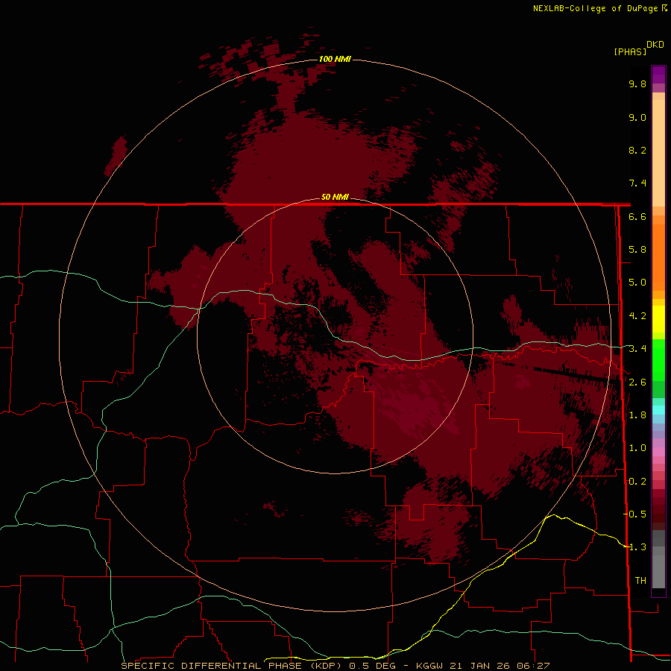
Task: Click the [PHAS] units label
Action: [630, 51]
